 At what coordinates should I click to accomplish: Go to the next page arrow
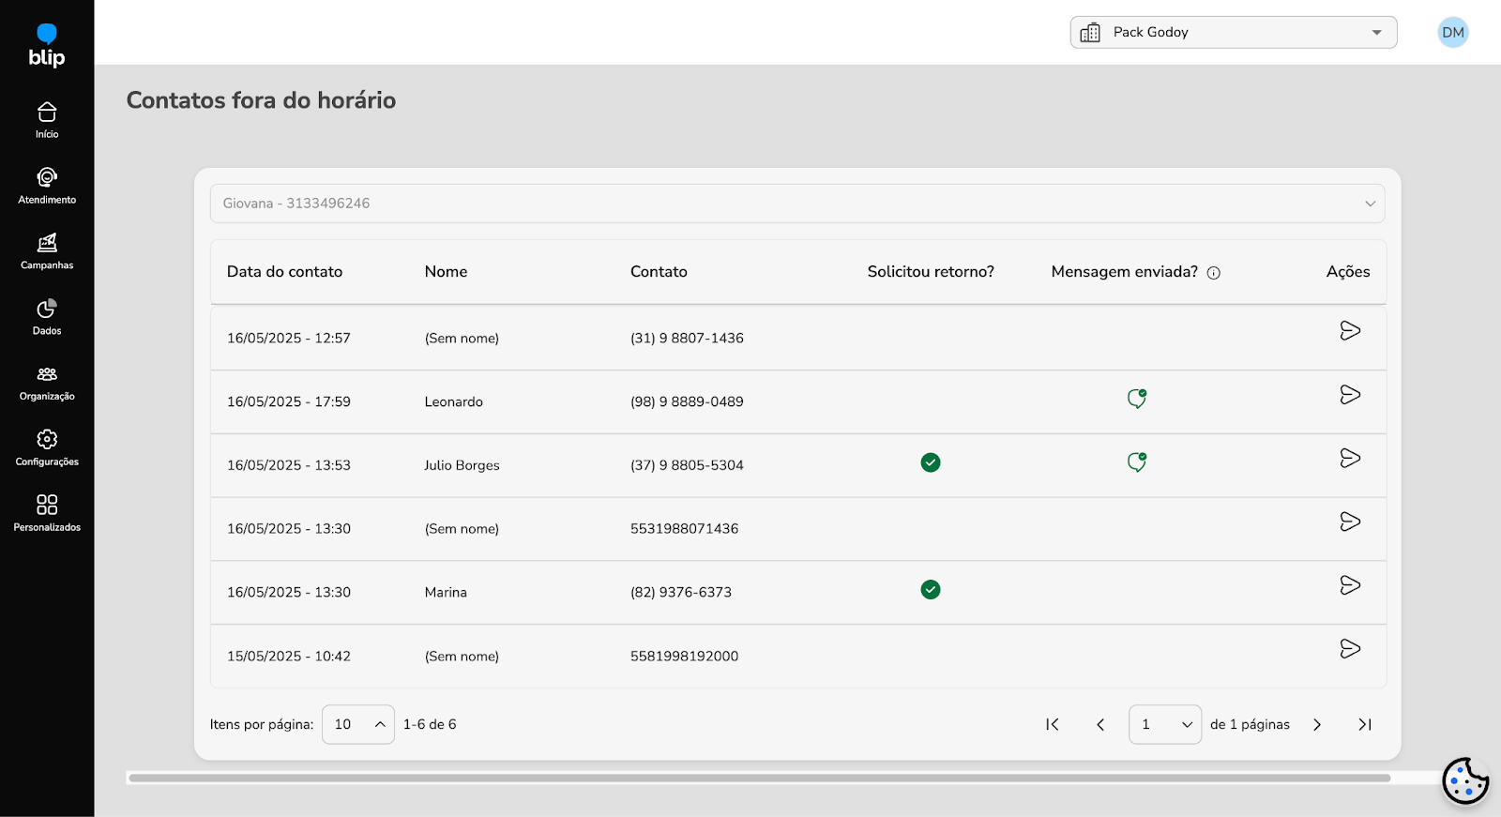point(1317,725)
